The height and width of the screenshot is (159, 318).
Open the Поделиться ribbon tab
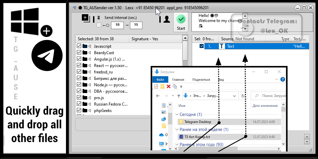coord(201,80)
